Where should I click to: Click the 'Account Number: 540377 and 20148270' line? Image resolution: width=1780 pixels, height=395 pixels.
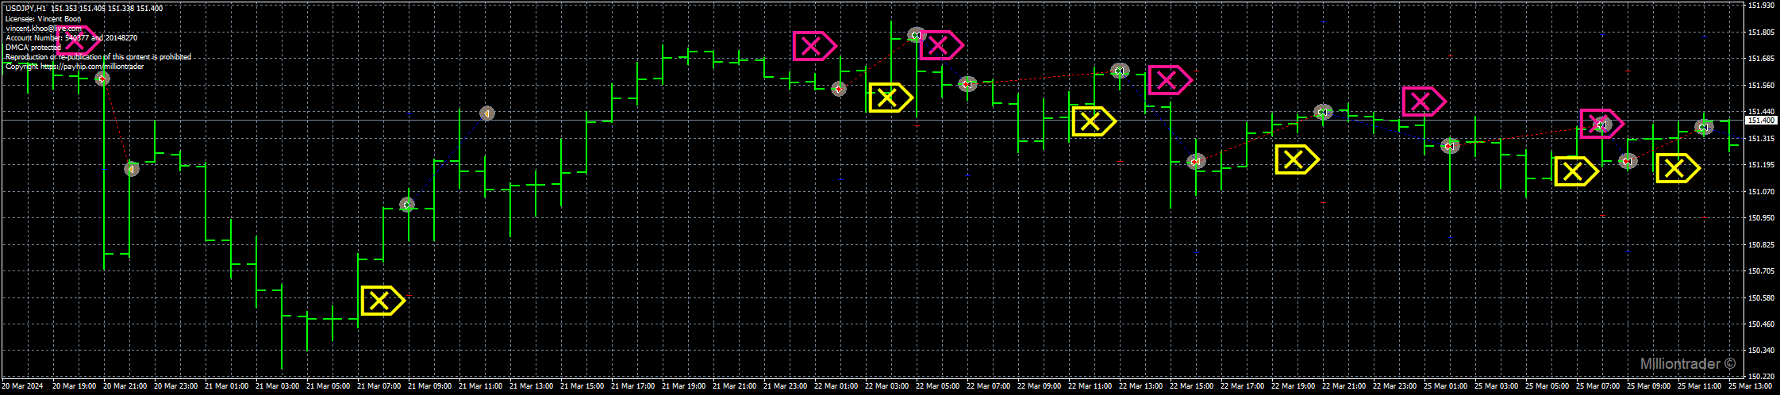point(71,37)
